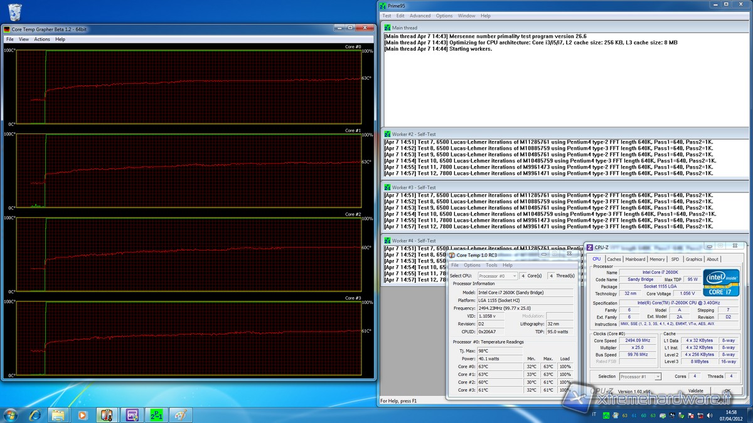Image resolution: width=753 pixels, height=423 pixels.
Task: Open Windows Media Player taskbar icon
Action: pyautogui.click(x=82, y=414)
